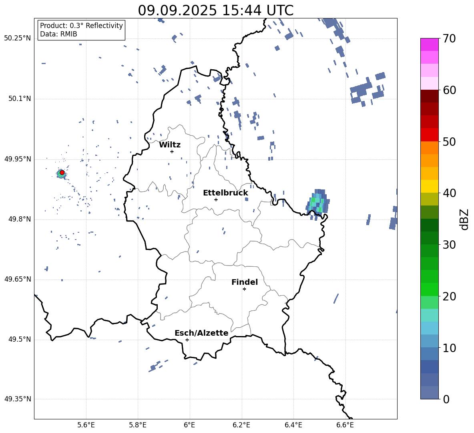Select the Esch/Alzette station label
474x433 pixels.
click(x=201, y=333)
